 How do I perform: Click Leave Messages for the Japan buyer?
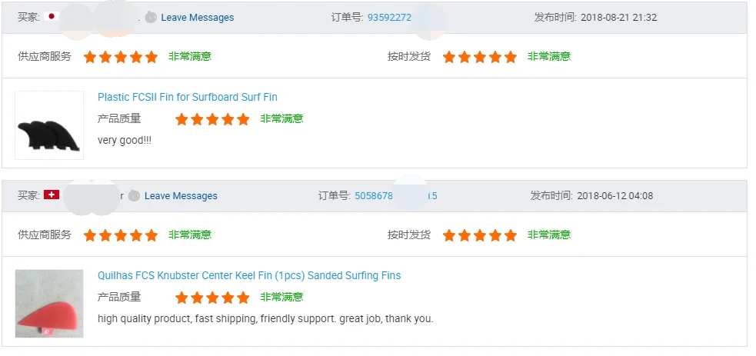coord(197,18)
